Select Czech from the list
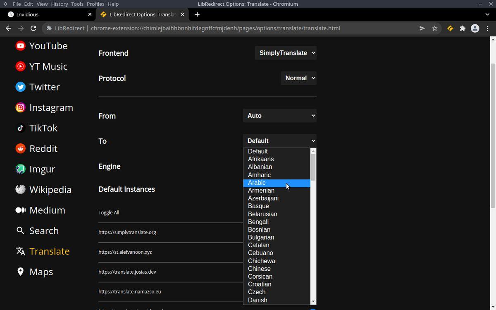496x310 pixels. coord(277,292)
